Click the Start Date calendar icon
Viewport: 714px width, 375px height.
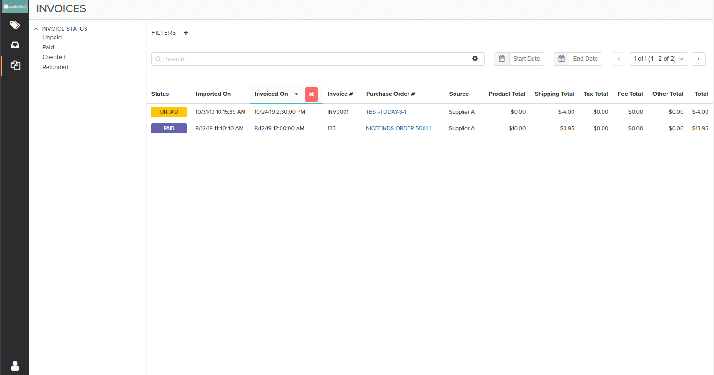point(502,59)
